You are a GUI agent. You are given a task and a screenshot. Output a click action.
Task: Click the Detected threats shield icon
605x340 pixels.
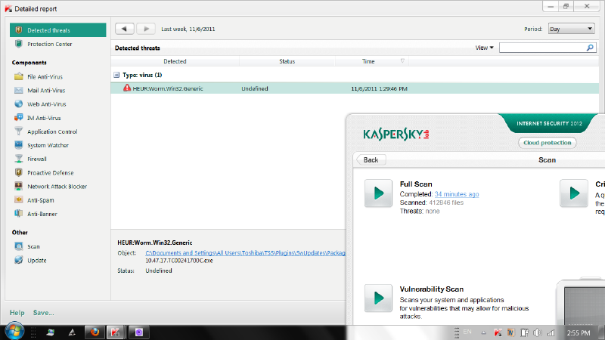18,29
